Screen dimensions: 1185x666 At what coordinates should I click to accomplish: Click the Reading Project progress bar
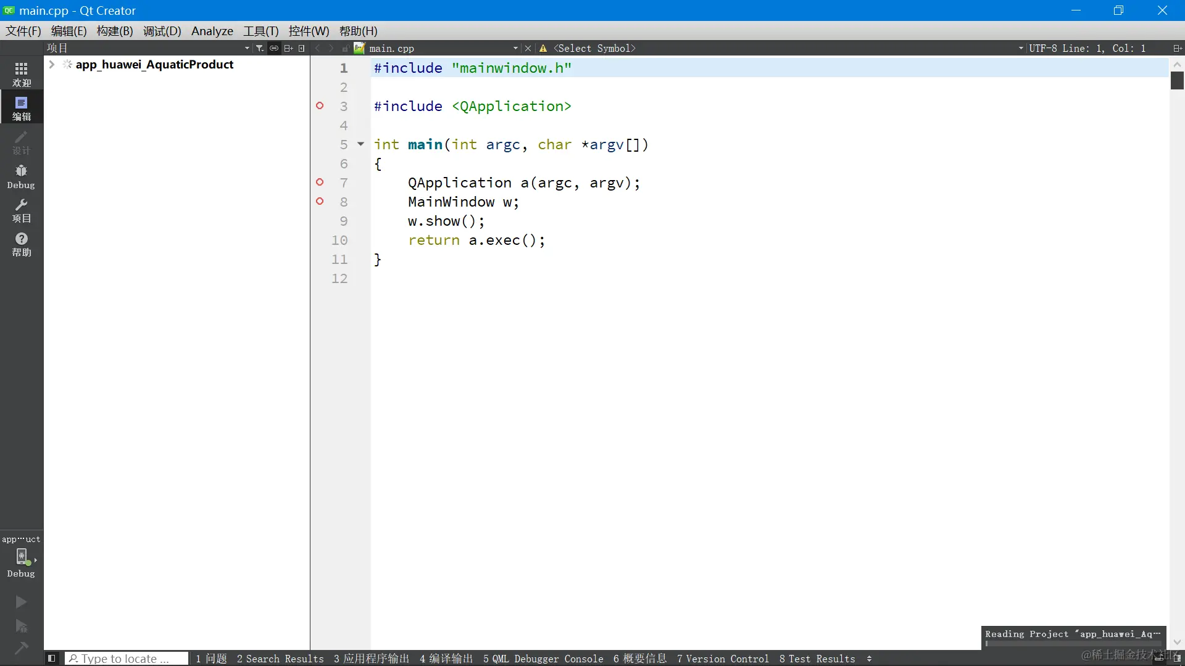click(1073, 643)
